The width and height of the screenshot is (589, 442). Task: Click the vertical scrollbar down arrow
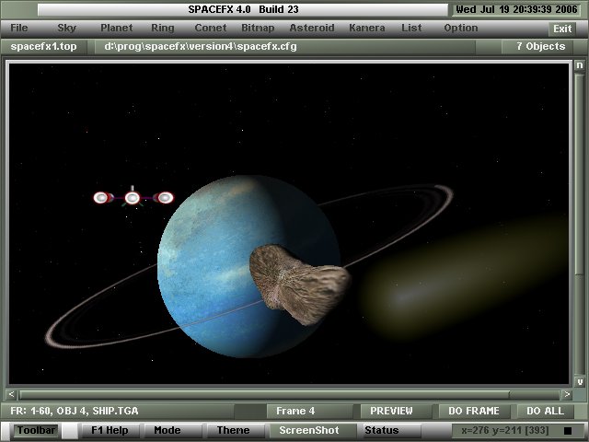tap(580, 382)
